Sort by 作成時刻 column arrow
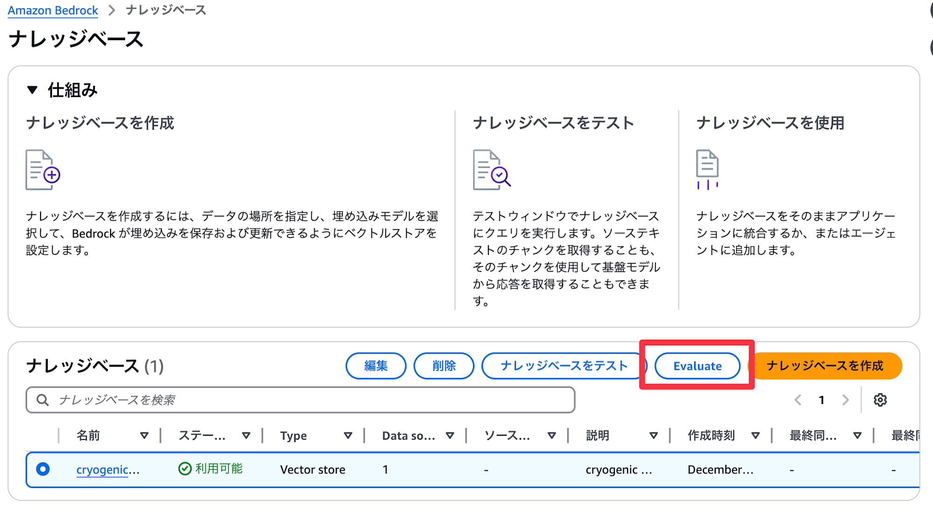Screen dimensions: 933x517 tap(756, 435)
